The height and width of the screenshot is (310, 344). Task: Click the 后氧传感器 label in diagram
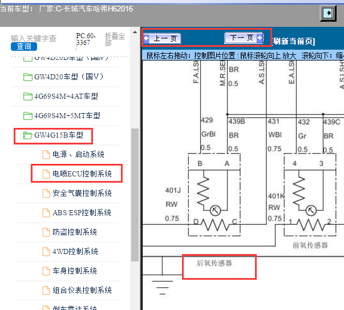[214, 263]
